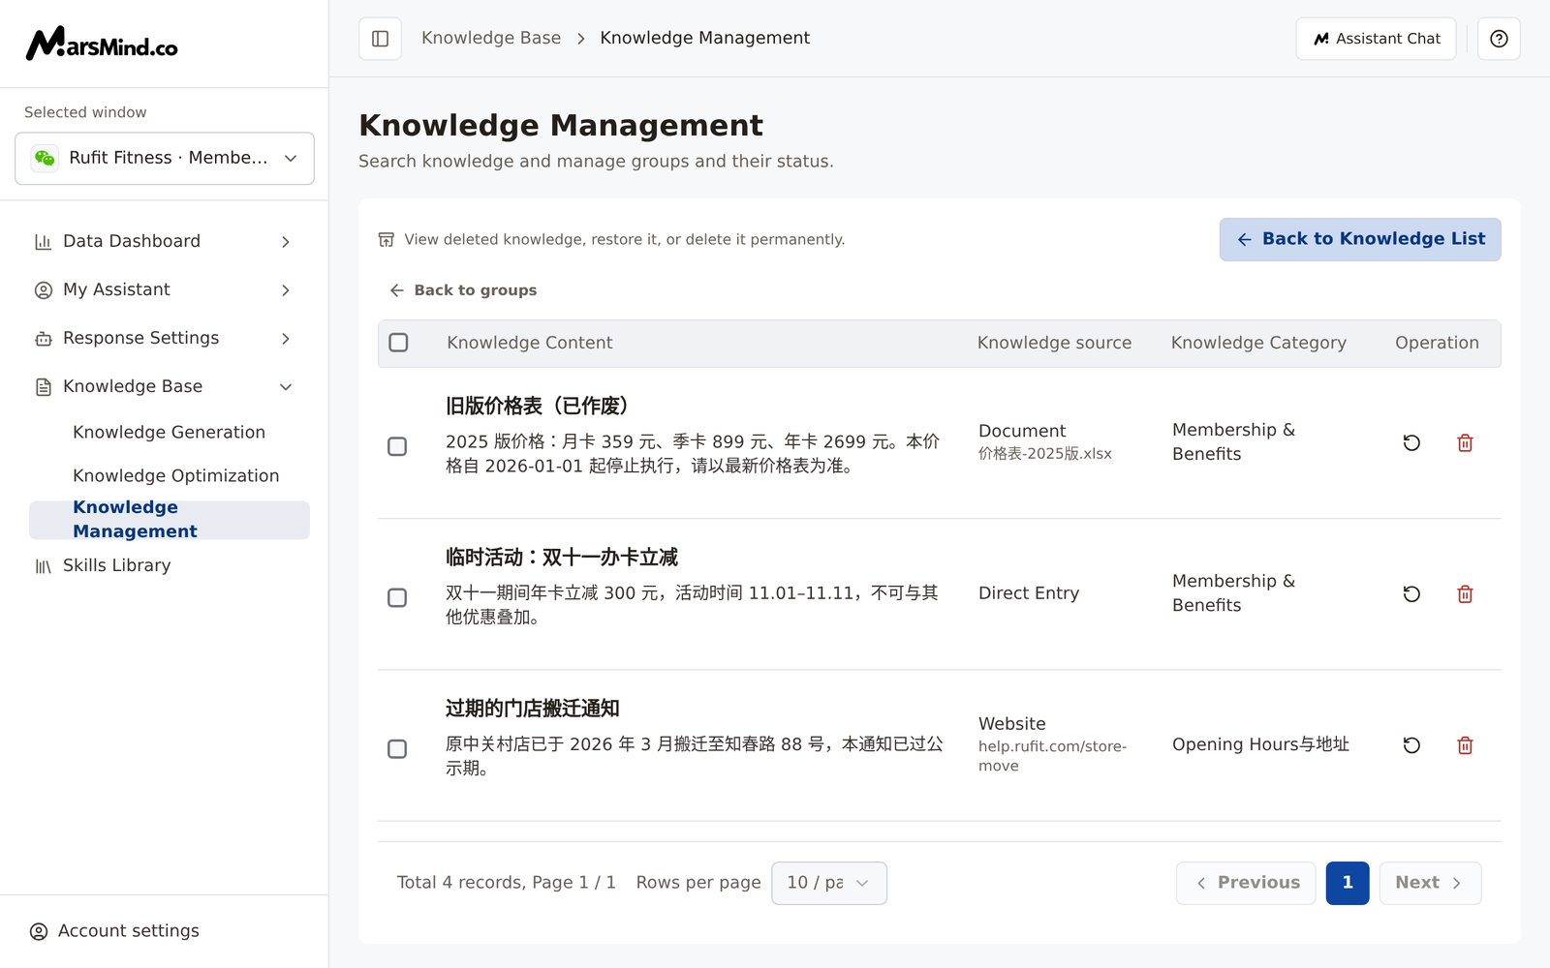The image size is (1550, 968).
Task: Open the rows per page dropdown
Action: pyautogui.click(x=828, y=883)
